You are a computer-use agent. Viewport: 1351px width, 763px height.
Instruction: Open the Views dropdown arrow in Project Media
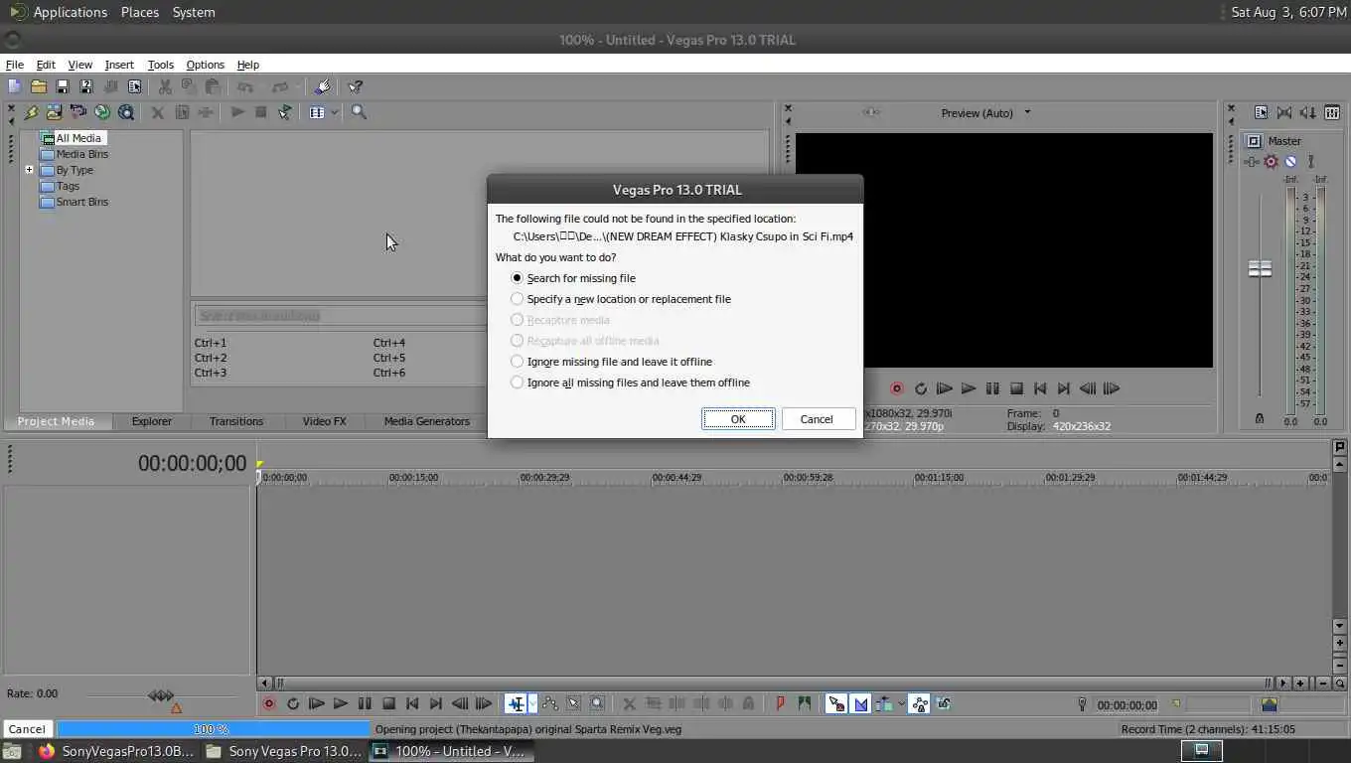pyautogui.click(x=335, y=112)
